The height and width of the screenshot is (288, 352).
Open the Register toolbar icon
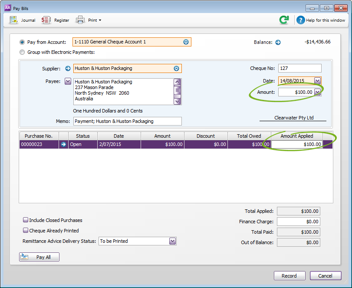pos(46,20)
